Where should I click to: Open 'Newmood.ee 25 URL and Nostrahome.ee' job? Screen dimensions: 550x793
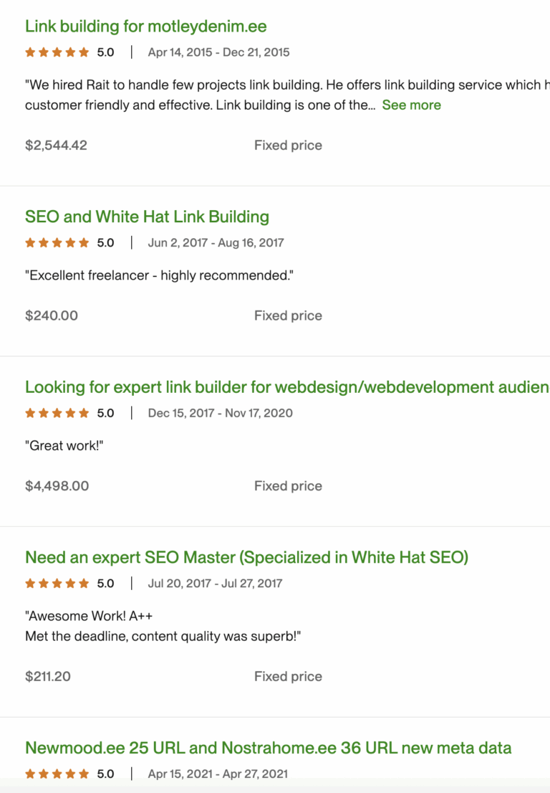(268, 748)
